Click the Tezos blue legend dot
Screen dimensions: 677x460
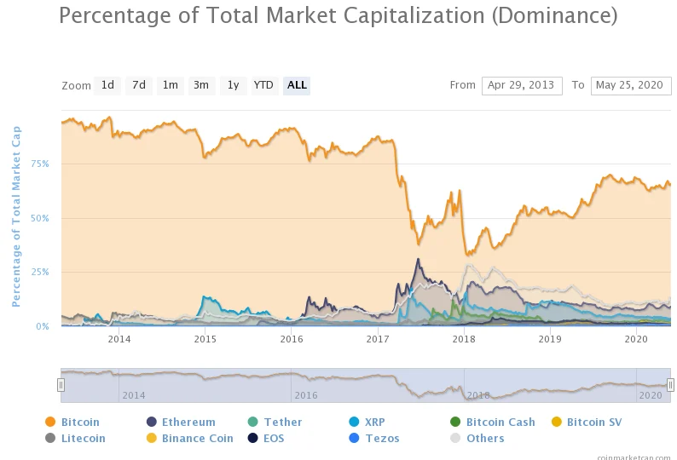point(354,438)
